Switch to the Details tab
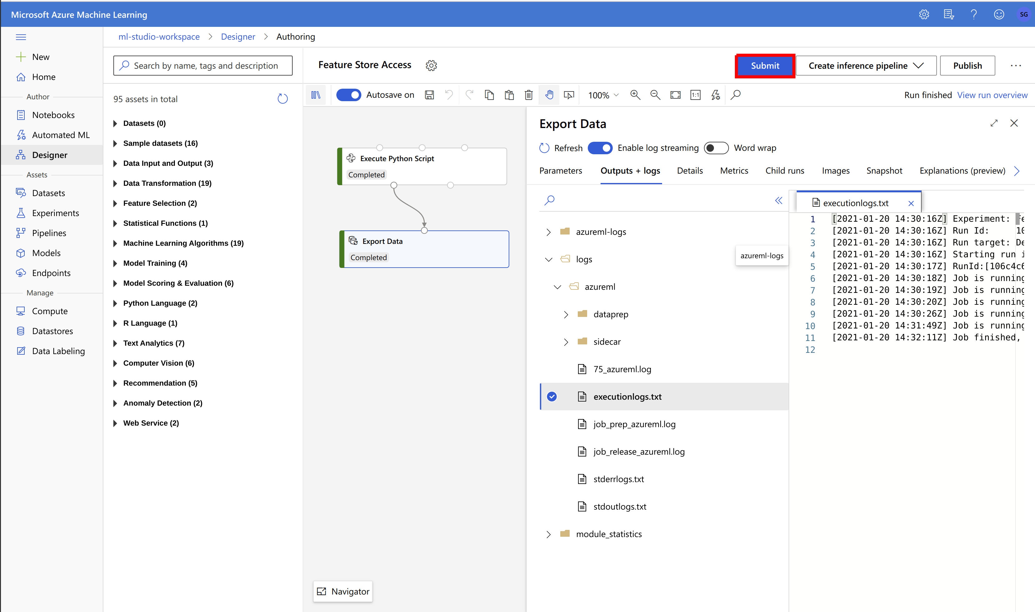 (x=690, y=171)
